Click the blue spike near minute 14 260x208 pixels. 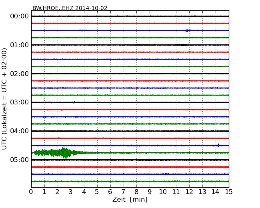tap(218, 146)
